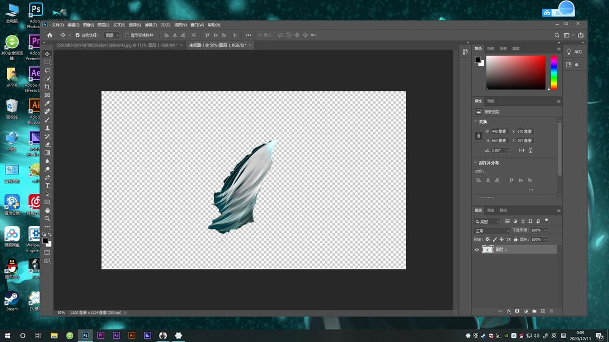Open the opacity 不透明度 dropdown arrow

(545, 231)
